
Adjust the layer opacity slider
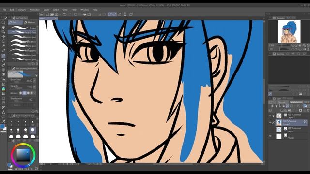point(296,102)
